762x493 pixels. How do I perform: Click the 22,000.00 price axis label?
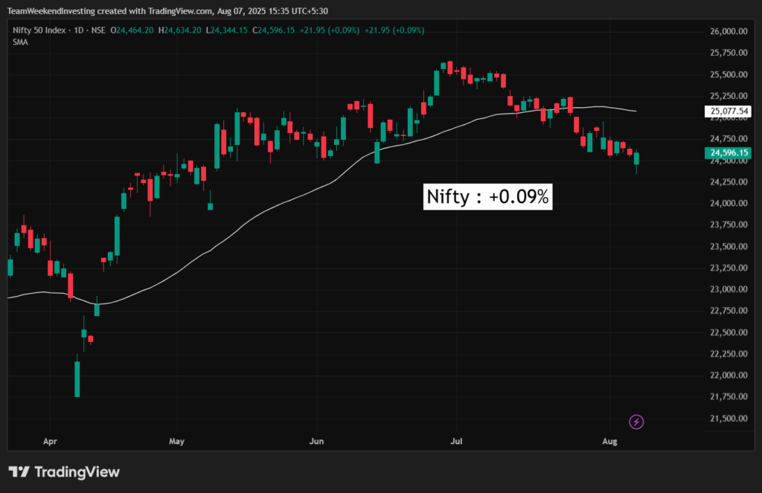click(729, 375)
